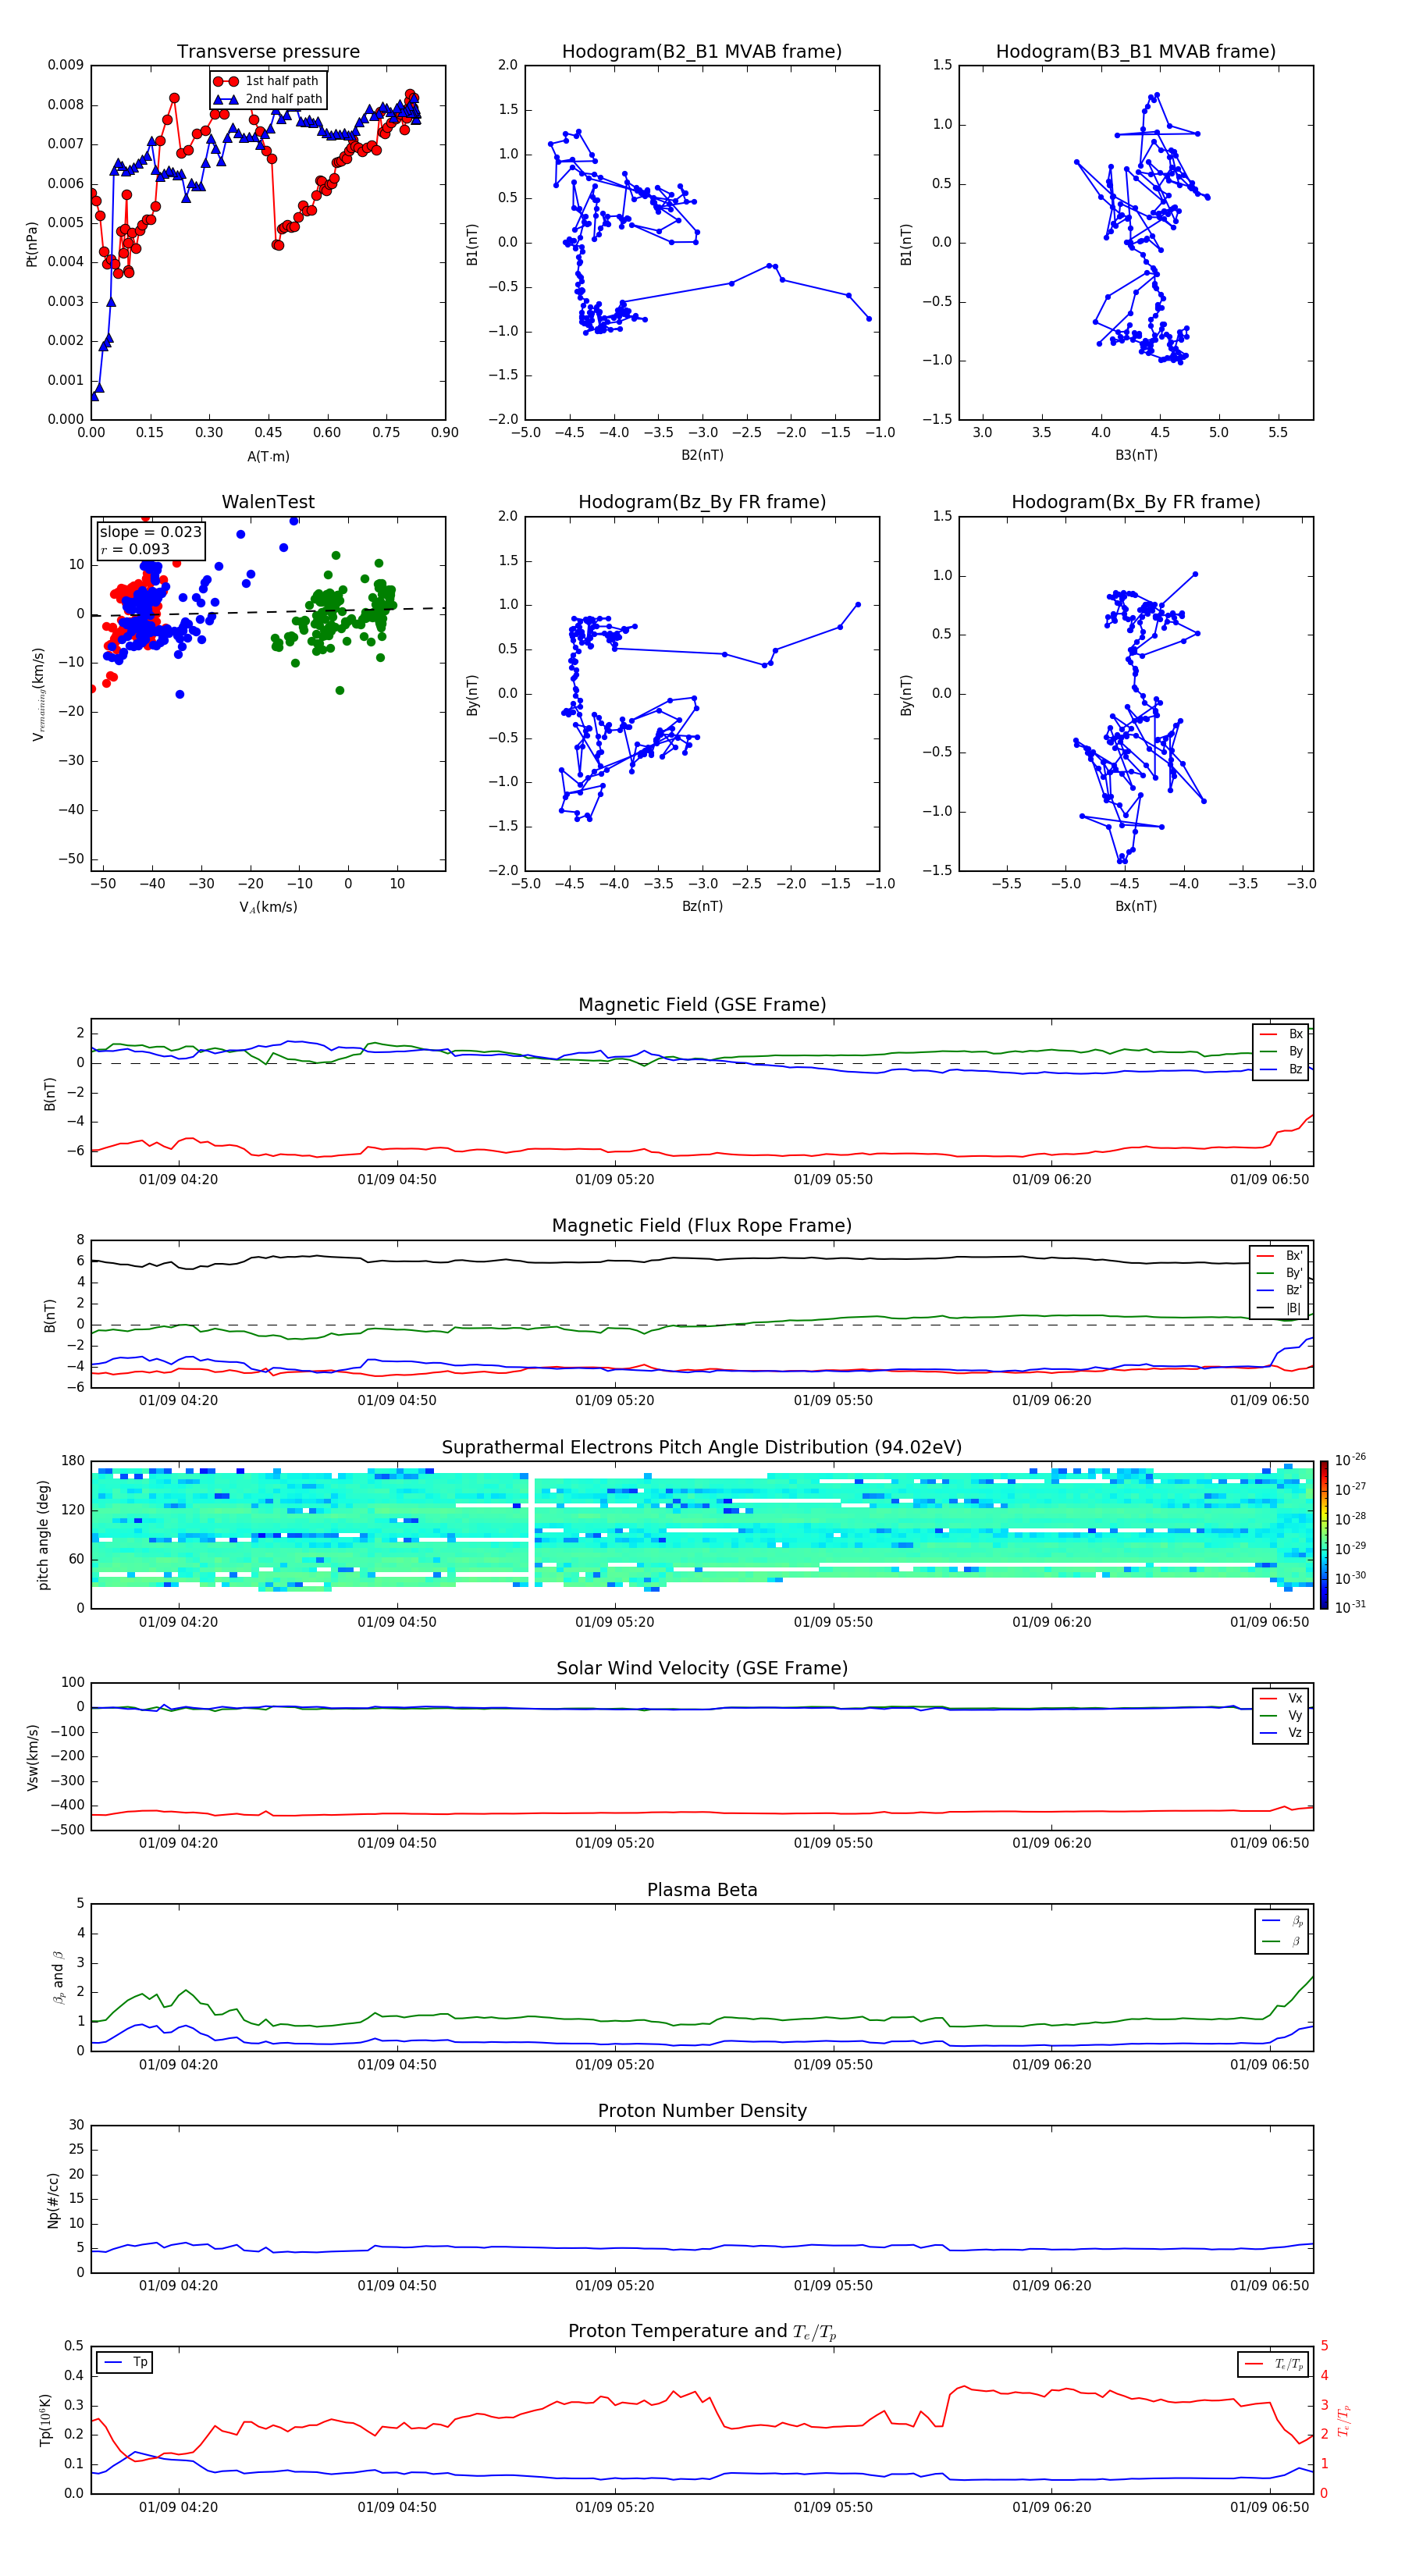
Task: Click the pitch angle distribution colorbar
Action: [x=1324, y=1535]
